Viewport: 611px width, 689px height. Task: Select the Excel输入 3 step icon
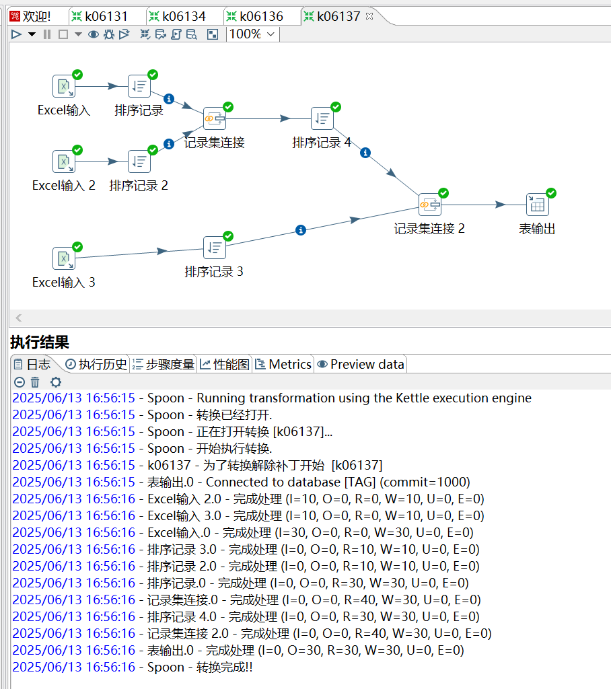click(x=64, y=258)
